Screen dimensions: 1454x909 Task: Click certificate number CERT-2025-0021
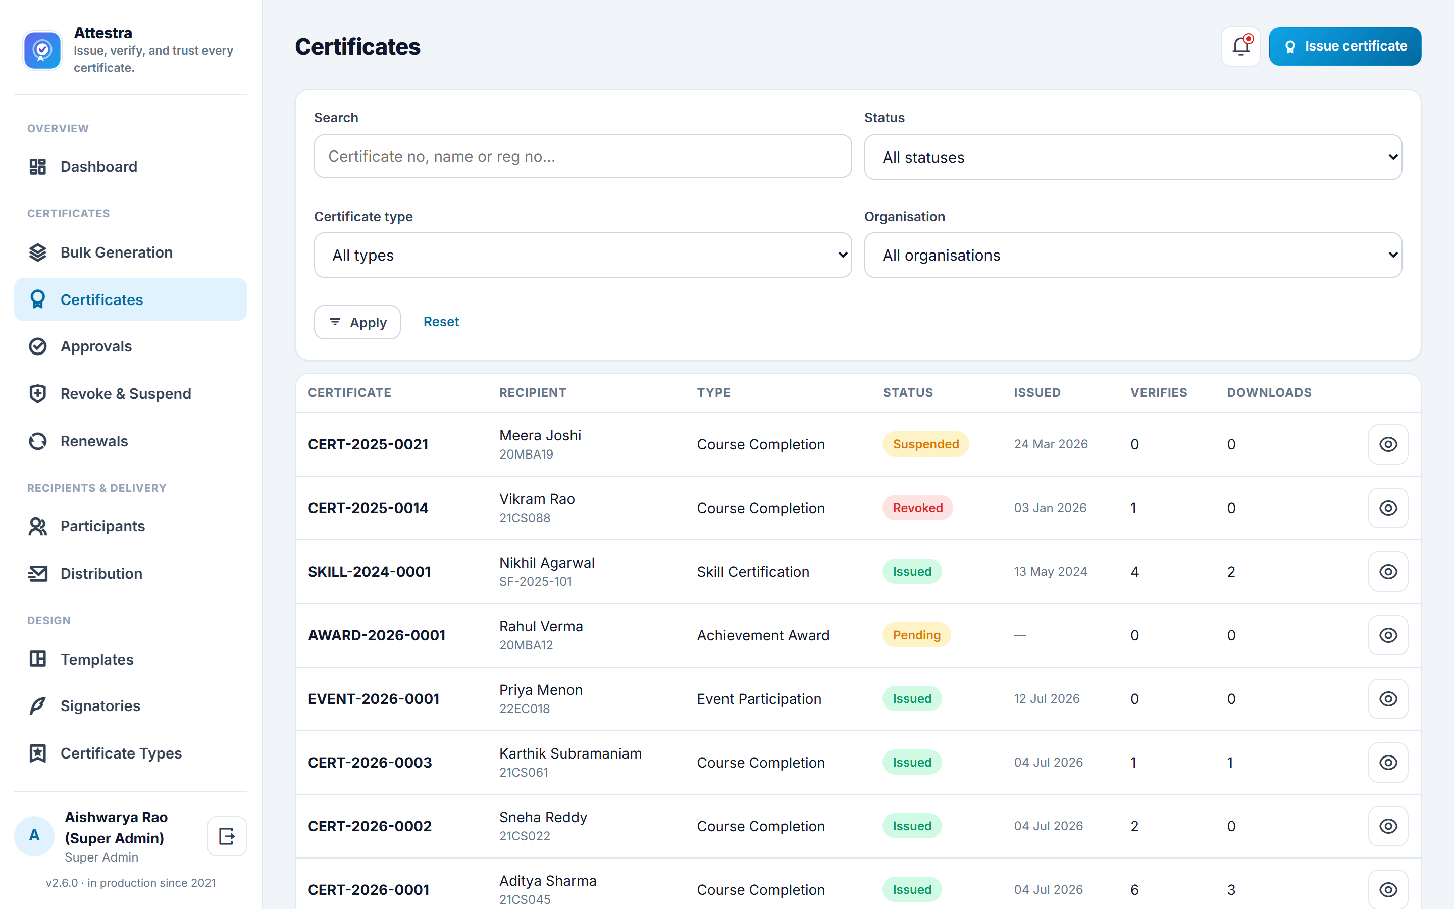point(369,444)
